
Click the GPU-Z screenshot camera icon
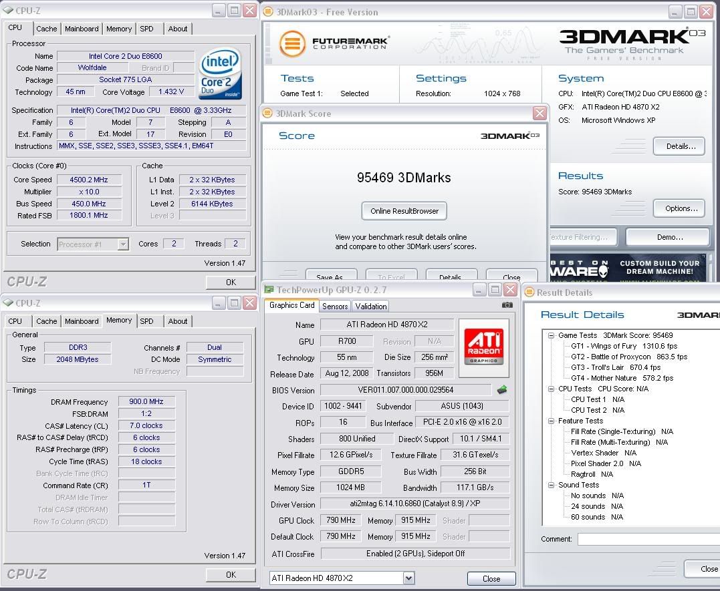tap(507, 305)
